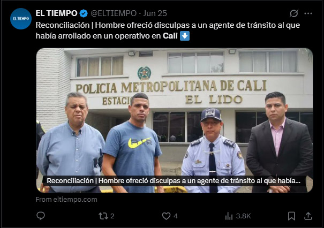Click the like count number 4
The width and height of the screenshot is (324, 228).
[x=176, y=216]
